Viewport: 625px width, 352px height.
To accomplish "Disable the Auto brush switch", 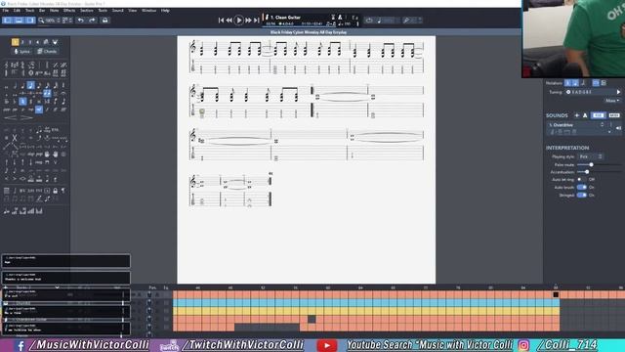I will pos(582,187).
